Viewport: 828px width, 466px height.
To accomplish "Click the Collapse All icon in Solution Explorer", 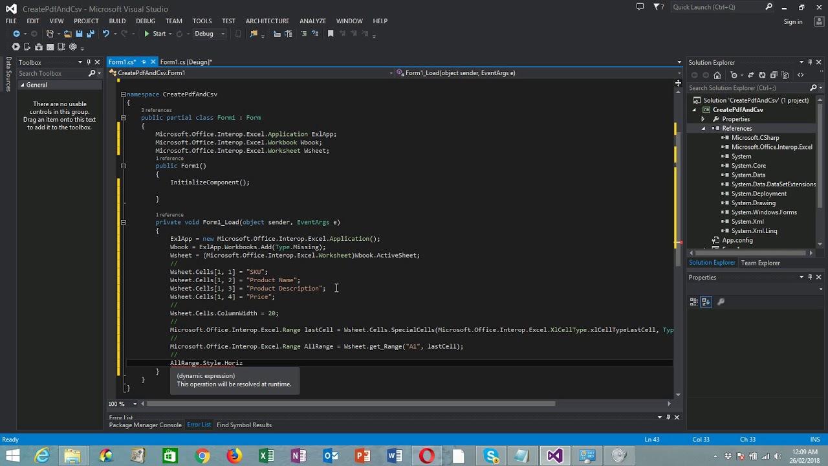I will click(x=774, y=75).
